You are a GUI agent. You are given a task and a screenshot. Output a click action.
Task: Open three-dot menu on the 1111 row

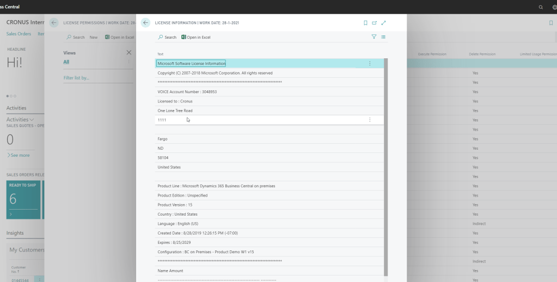pyautogui.click(x=370, y=120)
